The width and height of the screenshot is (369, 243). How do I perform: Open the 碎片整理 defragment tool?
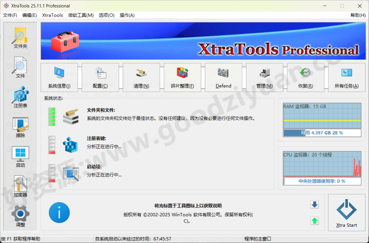pyautogui.click(x=182, y=77)
